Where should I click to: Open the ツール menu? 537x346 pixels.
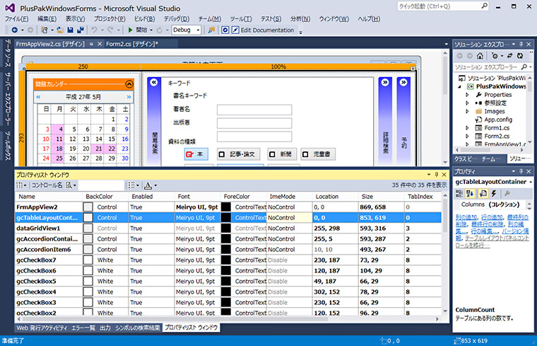pos(241,19)
